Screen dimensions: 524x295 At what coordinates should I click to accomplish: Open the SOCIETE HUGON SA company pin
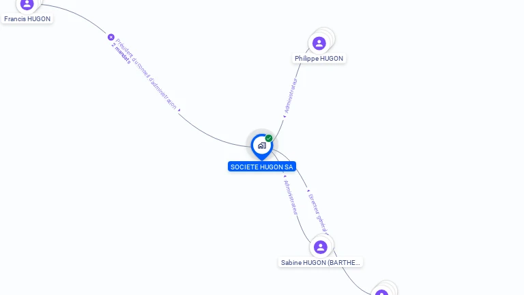[x=262, y=147]
